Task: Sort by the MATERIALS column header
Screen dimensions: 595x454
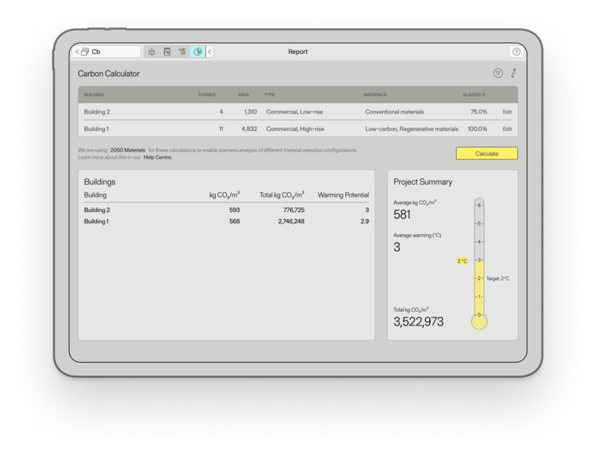Action: [375, 94]
